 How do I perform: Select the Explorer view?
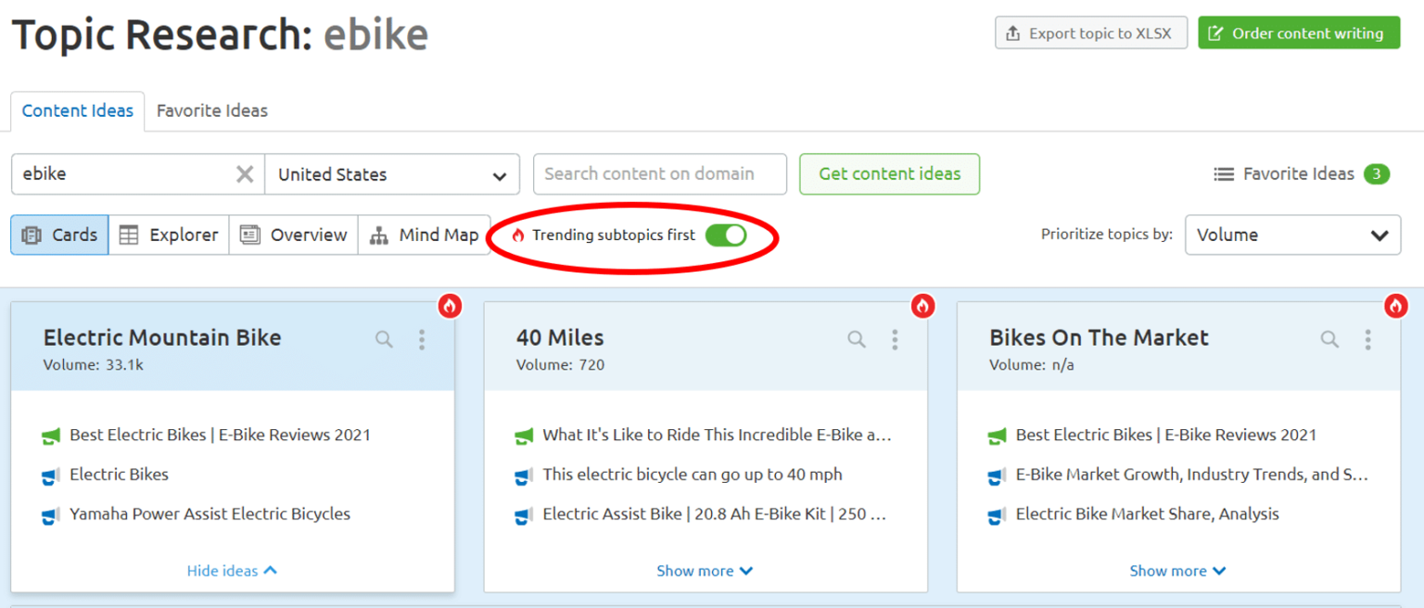[x=169, y=235]
